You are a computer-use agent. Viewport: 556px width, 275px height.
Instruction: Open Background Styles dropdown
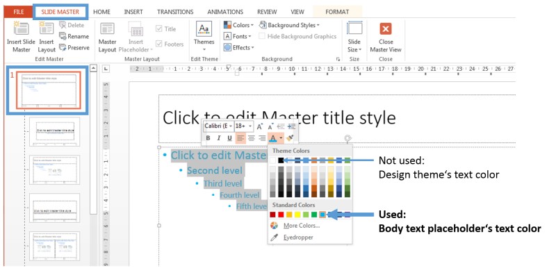(x=289, y=25)
